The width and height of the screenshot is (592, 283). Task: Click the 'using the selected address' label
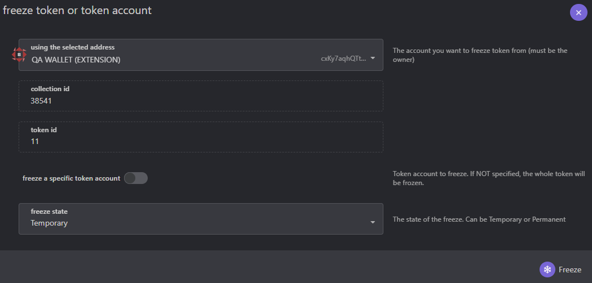[73, 47]
